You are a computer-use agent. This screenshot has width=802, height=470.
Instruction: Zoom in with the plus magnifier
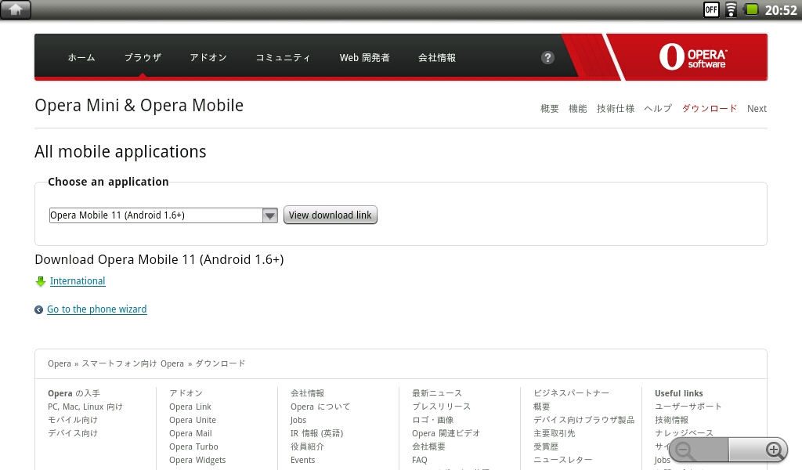[x=775, y=450]
